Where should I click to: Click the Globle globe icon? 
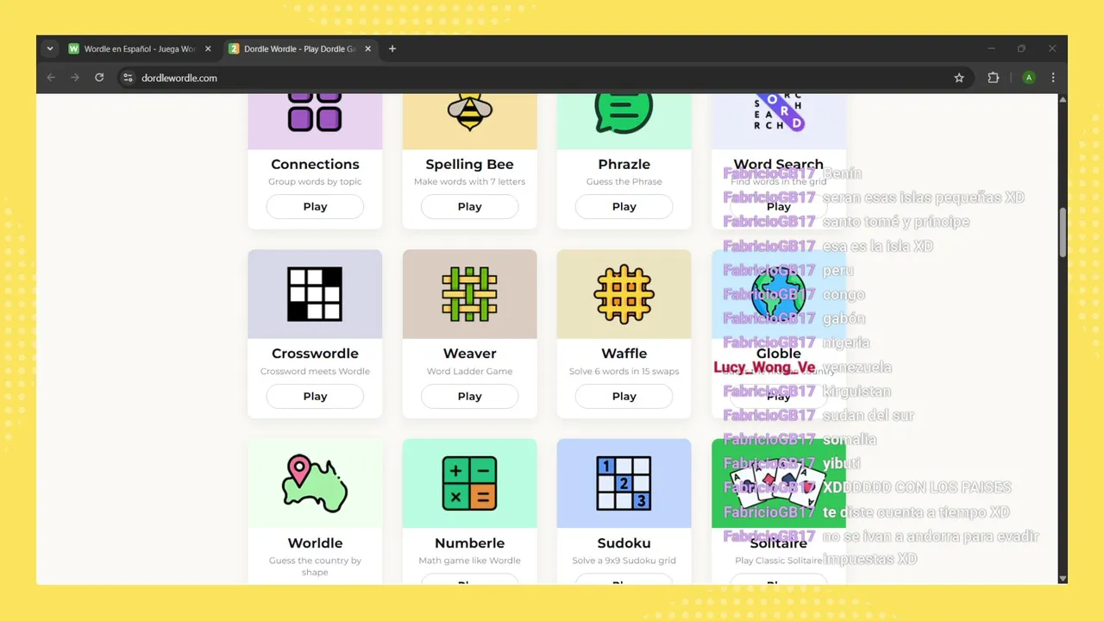(779, 294)
